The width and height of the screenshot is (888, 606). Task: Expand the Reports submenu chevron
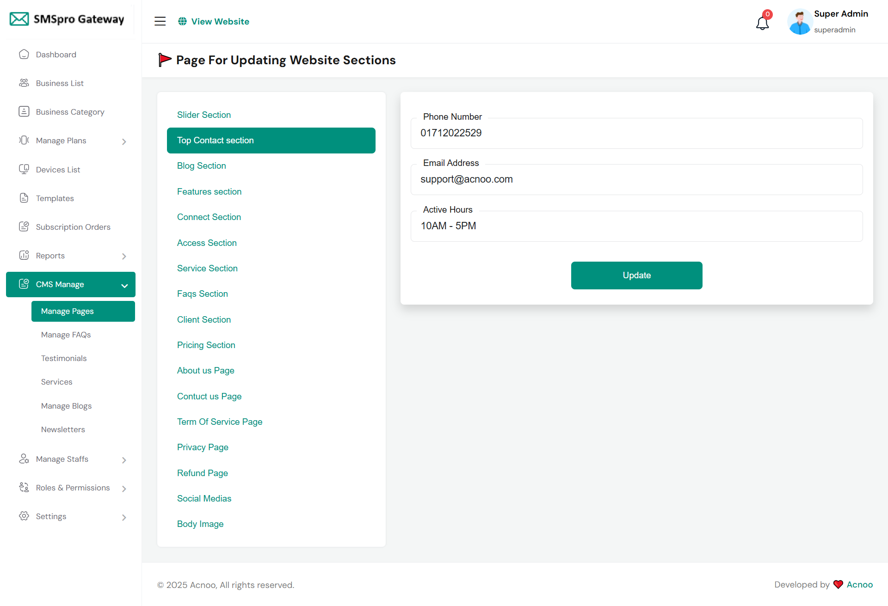[x=124, y=256]
